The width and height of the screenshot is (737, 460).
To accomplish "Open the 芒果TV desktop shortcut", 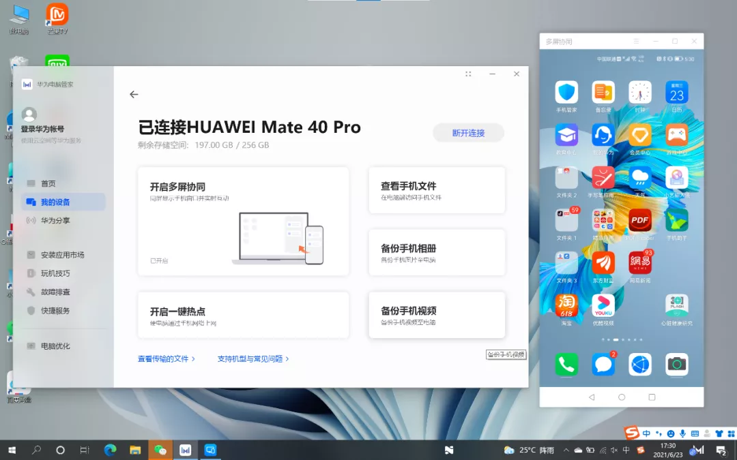I will coord(57,19).
